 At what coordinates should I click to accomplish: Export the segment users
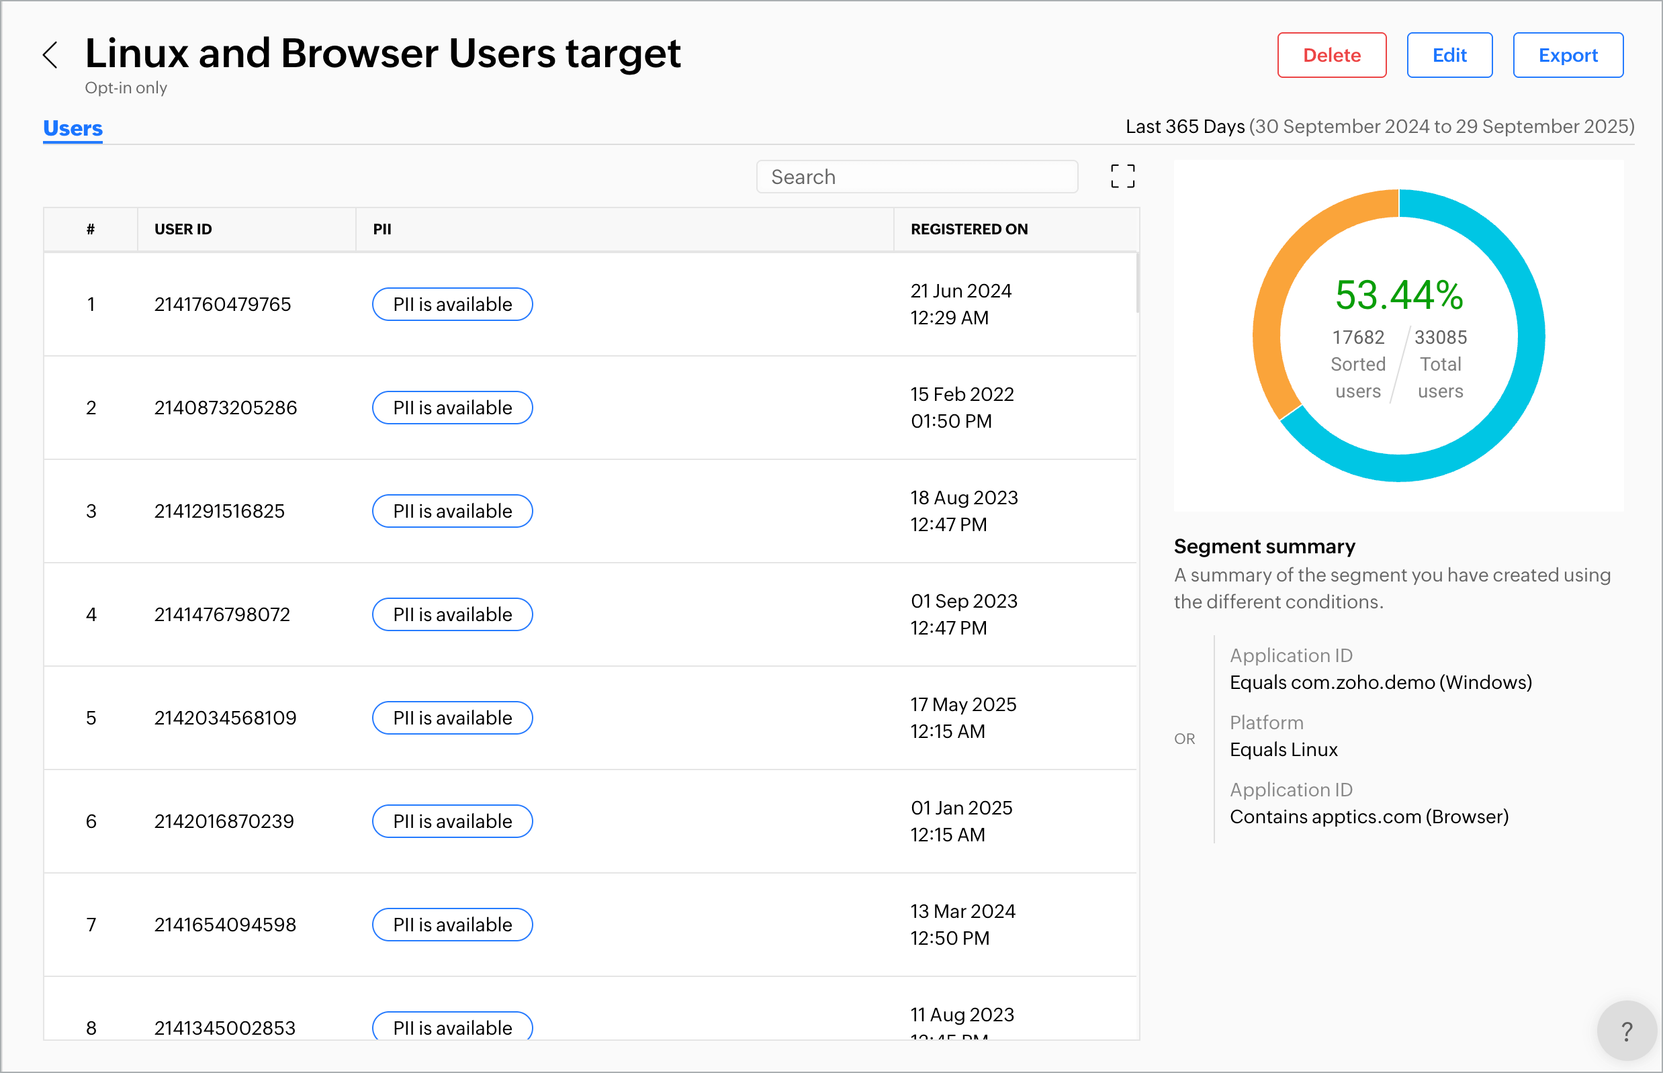tap(1568, 55)
